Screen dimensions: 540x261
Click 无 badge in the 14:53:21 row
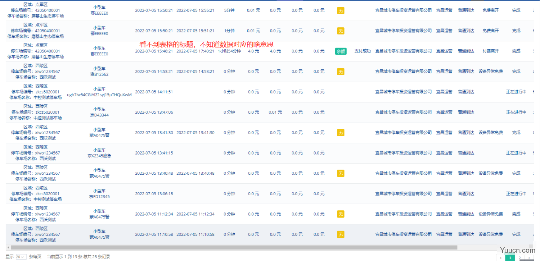pos(341,72)
